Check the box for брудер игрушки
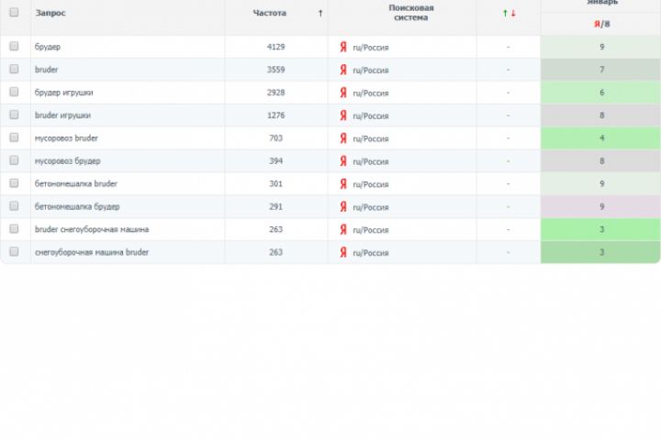The width and height of the screenshot is (661, 440). point(14,92)
